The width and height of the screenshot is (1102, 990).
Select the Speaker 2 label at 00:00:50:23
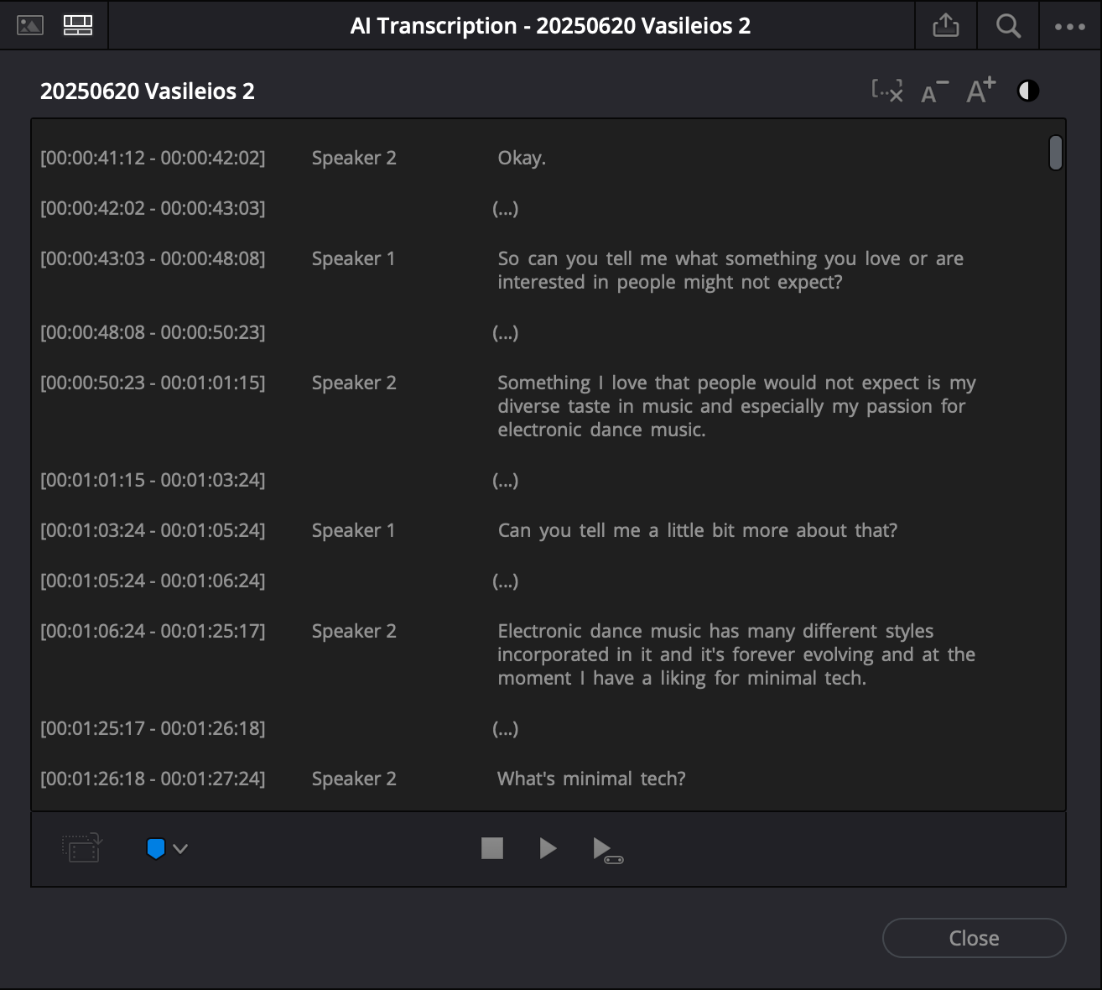pos(354,383)
